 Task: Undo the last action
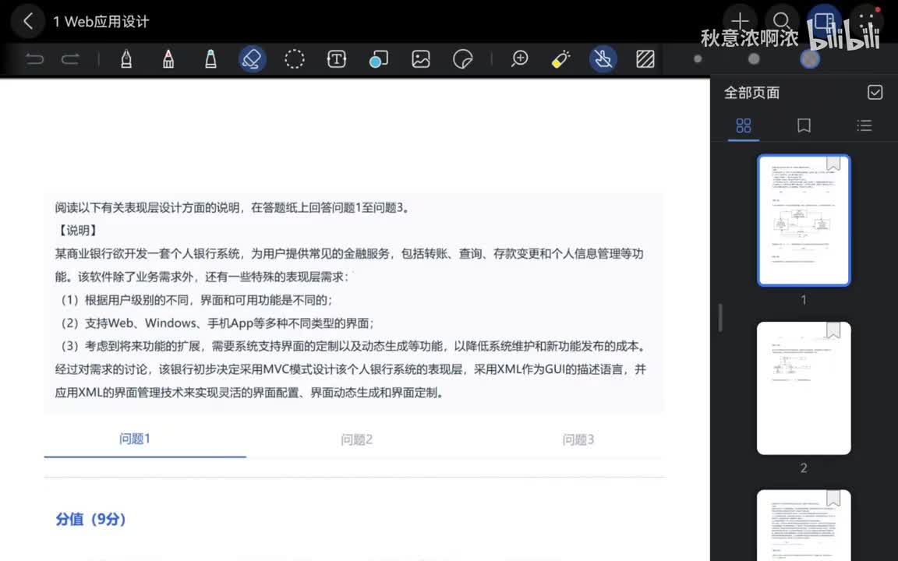click(35, 59)
